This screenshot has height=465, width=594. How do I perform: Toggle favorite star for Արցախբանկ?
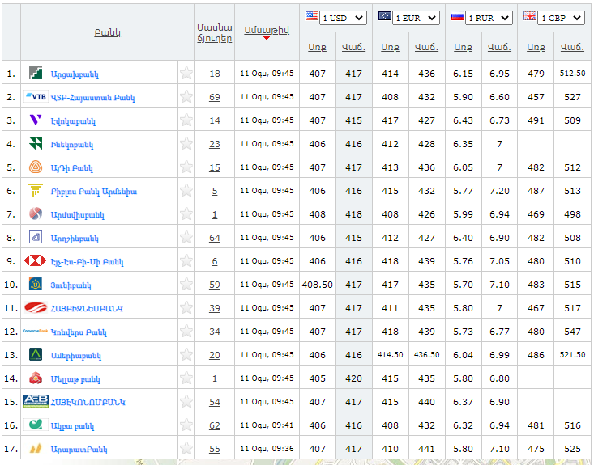click(186, 74)
